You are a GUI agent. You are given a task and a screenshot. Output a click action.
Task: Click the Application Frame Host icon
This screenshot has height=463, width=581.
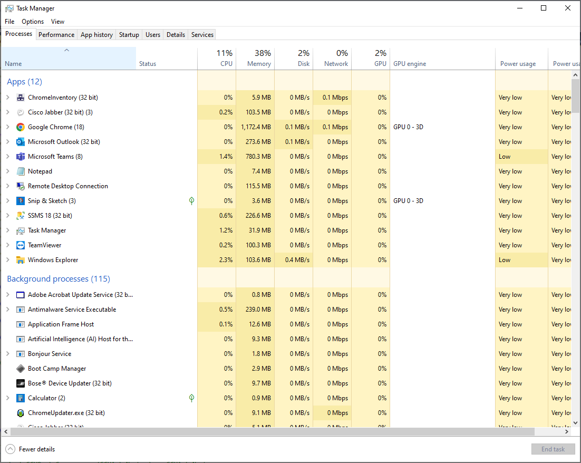(21, 324)
